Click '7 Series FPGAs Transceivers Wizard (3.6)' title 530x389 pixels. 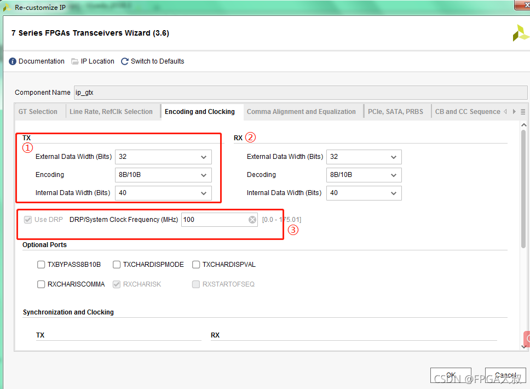pyautogui.click(x=90, y=33)
